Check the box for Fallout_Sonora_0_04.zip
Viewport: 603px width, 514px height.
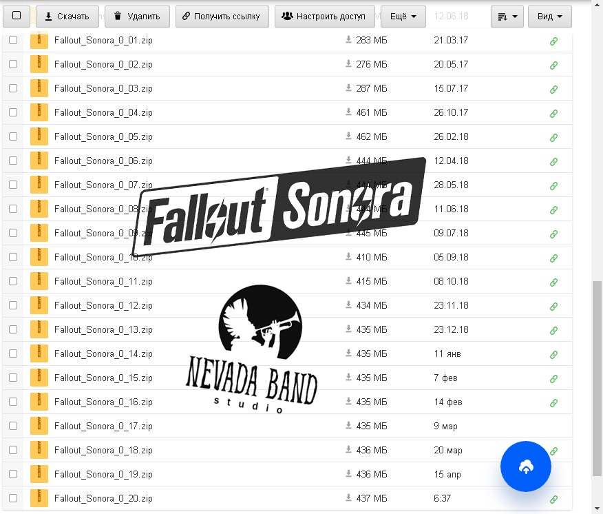coord(13,112)
